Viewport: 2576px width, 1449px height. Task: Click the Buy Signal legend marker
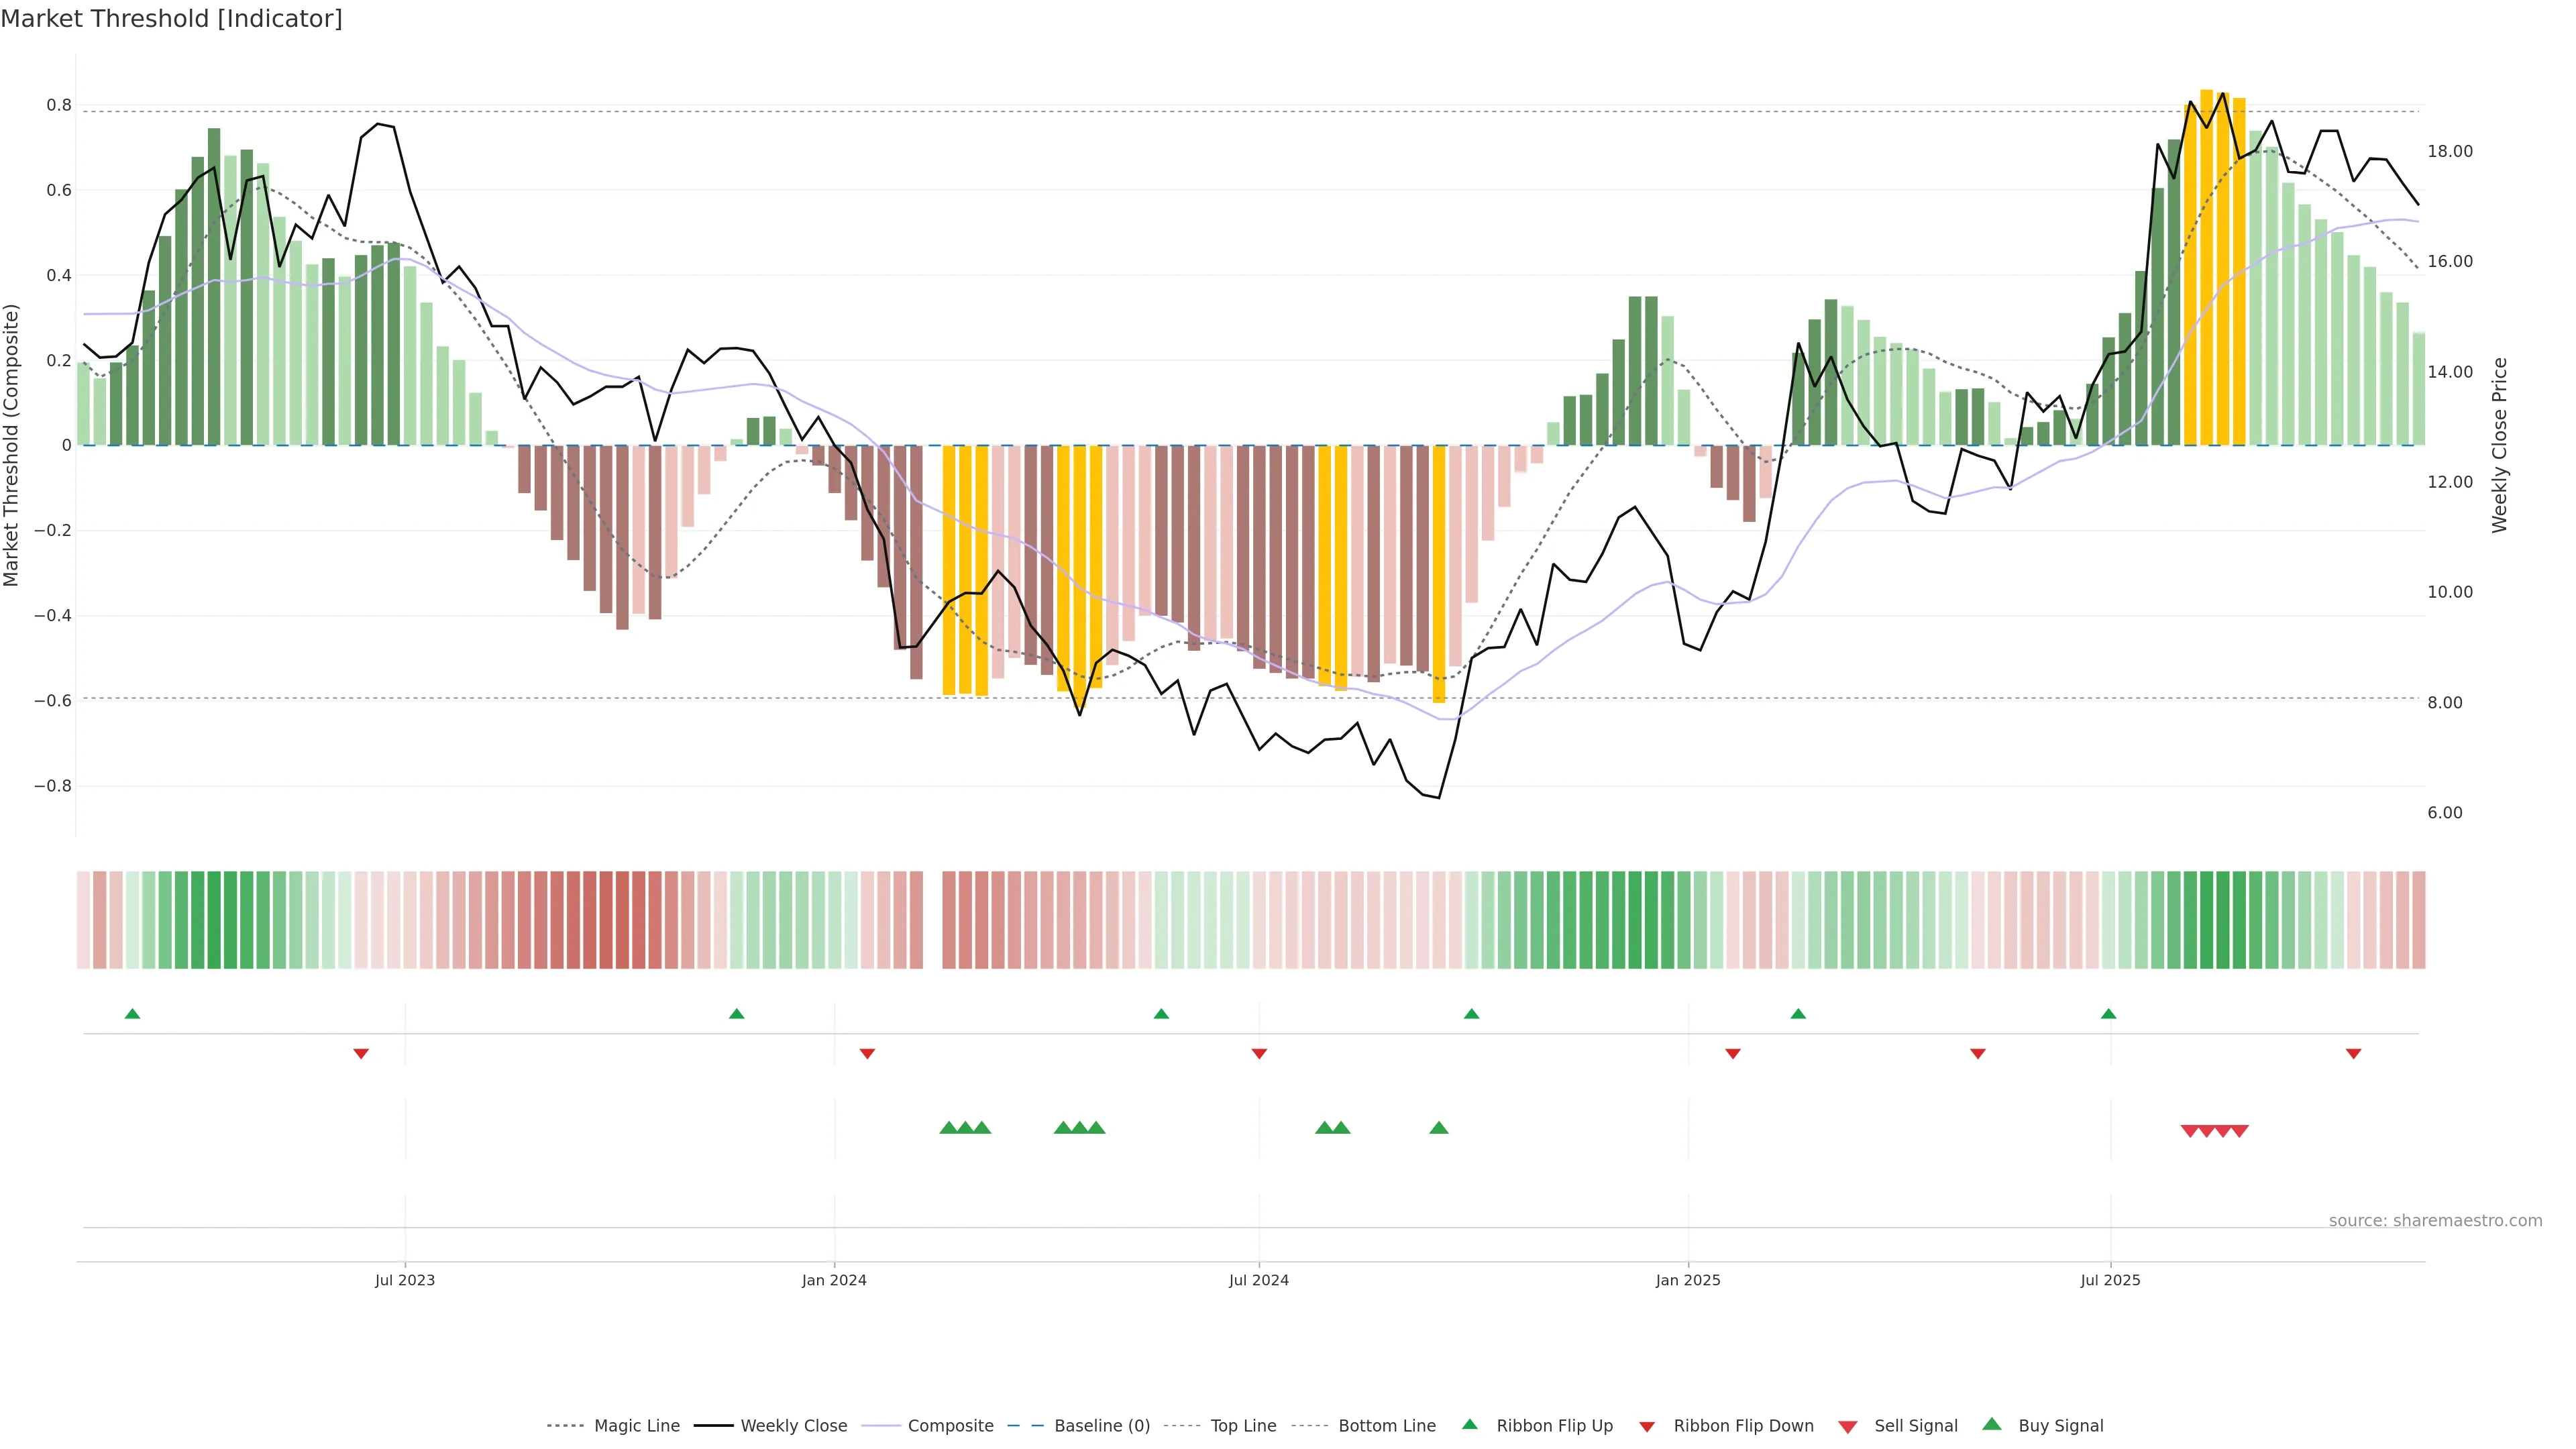tap(1991, 1424)
